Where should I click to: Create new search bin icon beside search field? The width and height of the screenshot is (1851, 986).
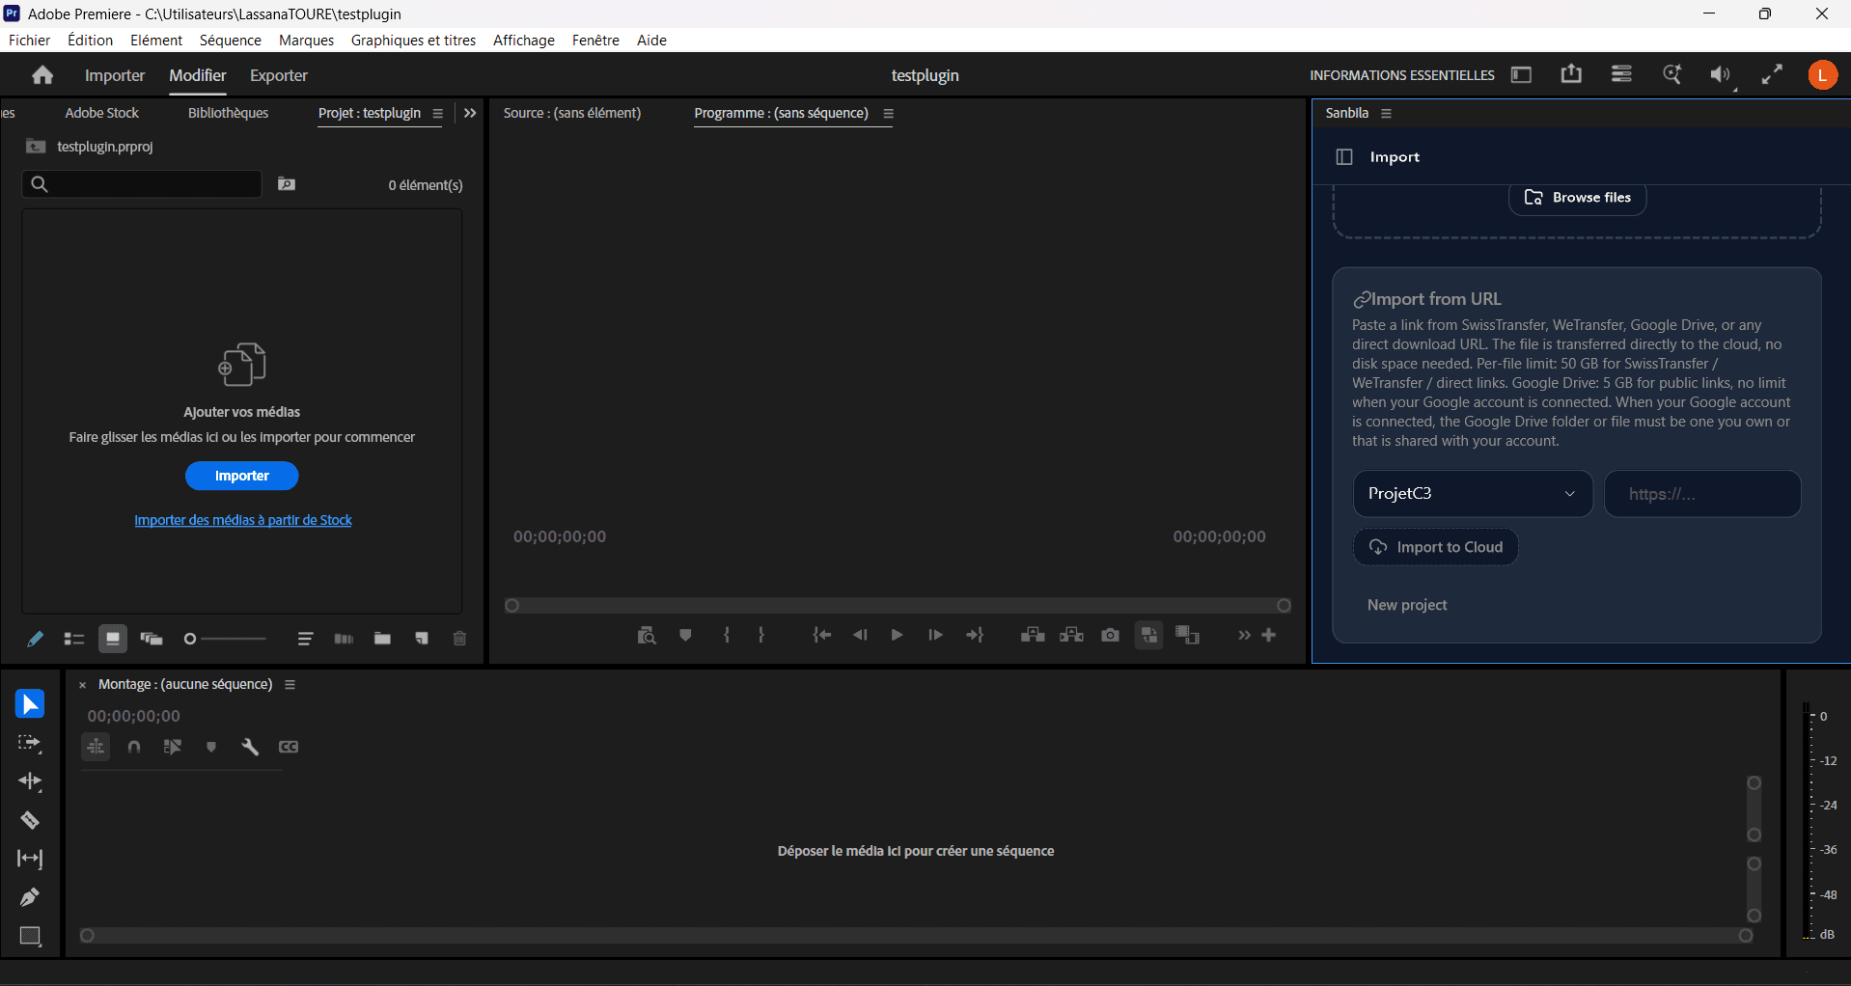pyautogui.click(x=287, y=184)
